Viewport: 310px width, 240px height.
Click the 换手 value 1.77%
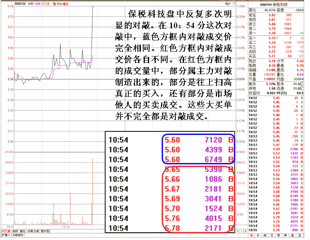point(271,84)
